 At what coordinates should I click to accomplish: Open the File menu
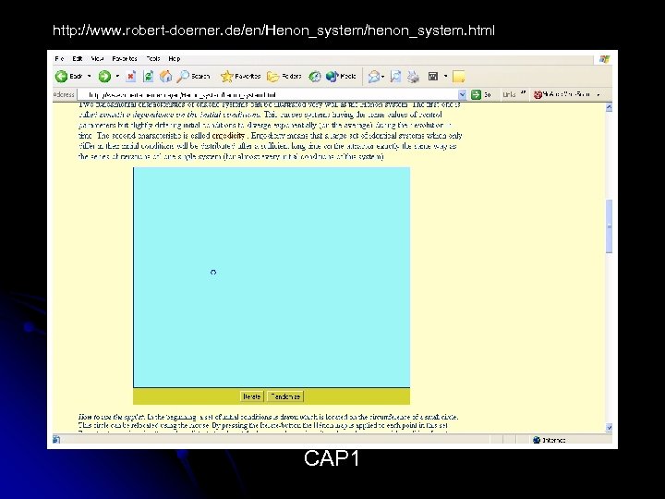click(59, 58)
